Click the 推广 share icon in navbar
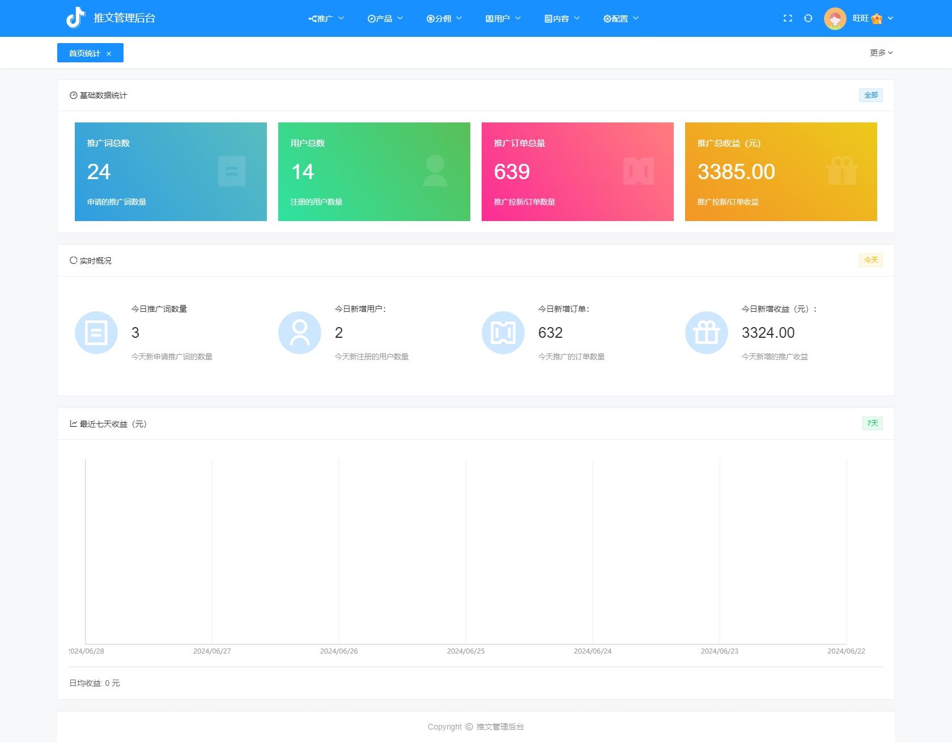952x742 pixels. (312, 19)
